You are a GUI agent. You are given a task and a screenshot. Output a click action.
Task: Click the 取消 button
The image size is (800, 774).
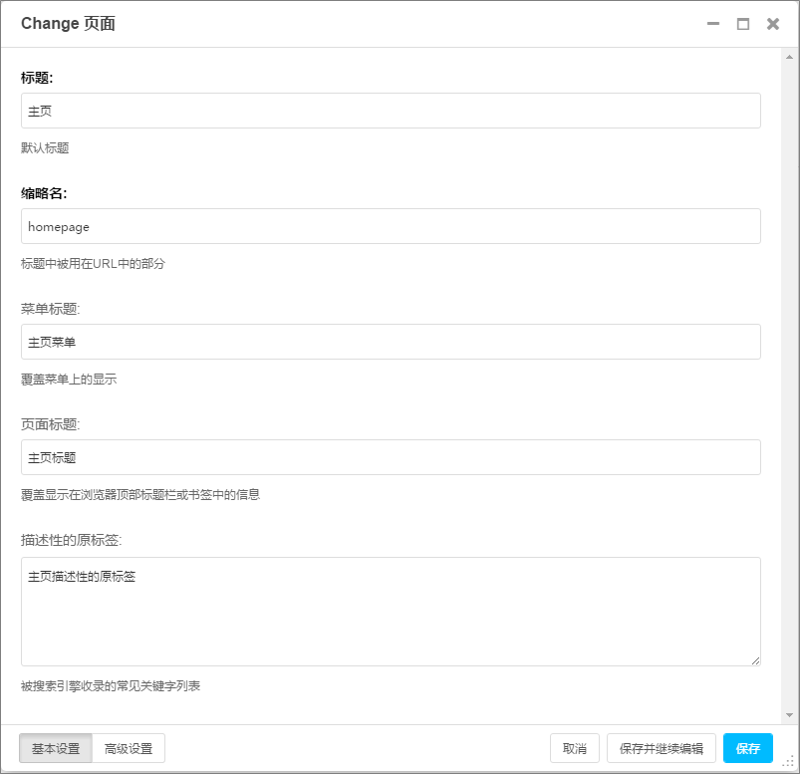[x=575, y=748]
